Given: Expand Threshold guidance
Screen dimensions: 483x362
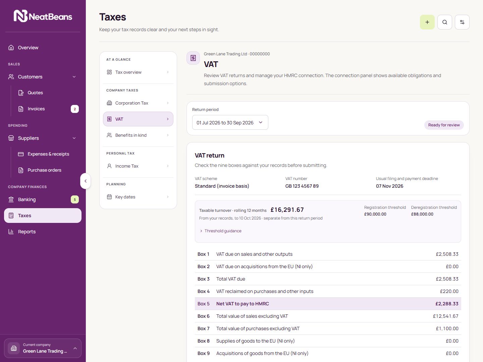Looking at the screenshot, I should (x=220, y=231).
